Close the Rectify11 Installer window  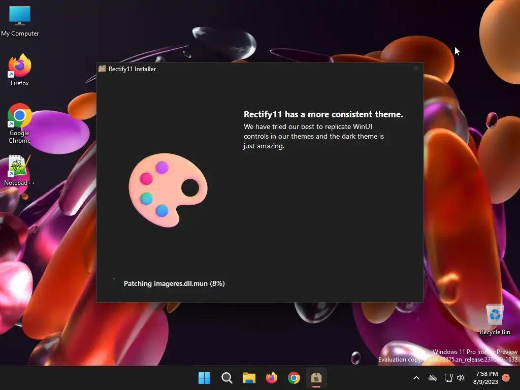coord(416,69)
